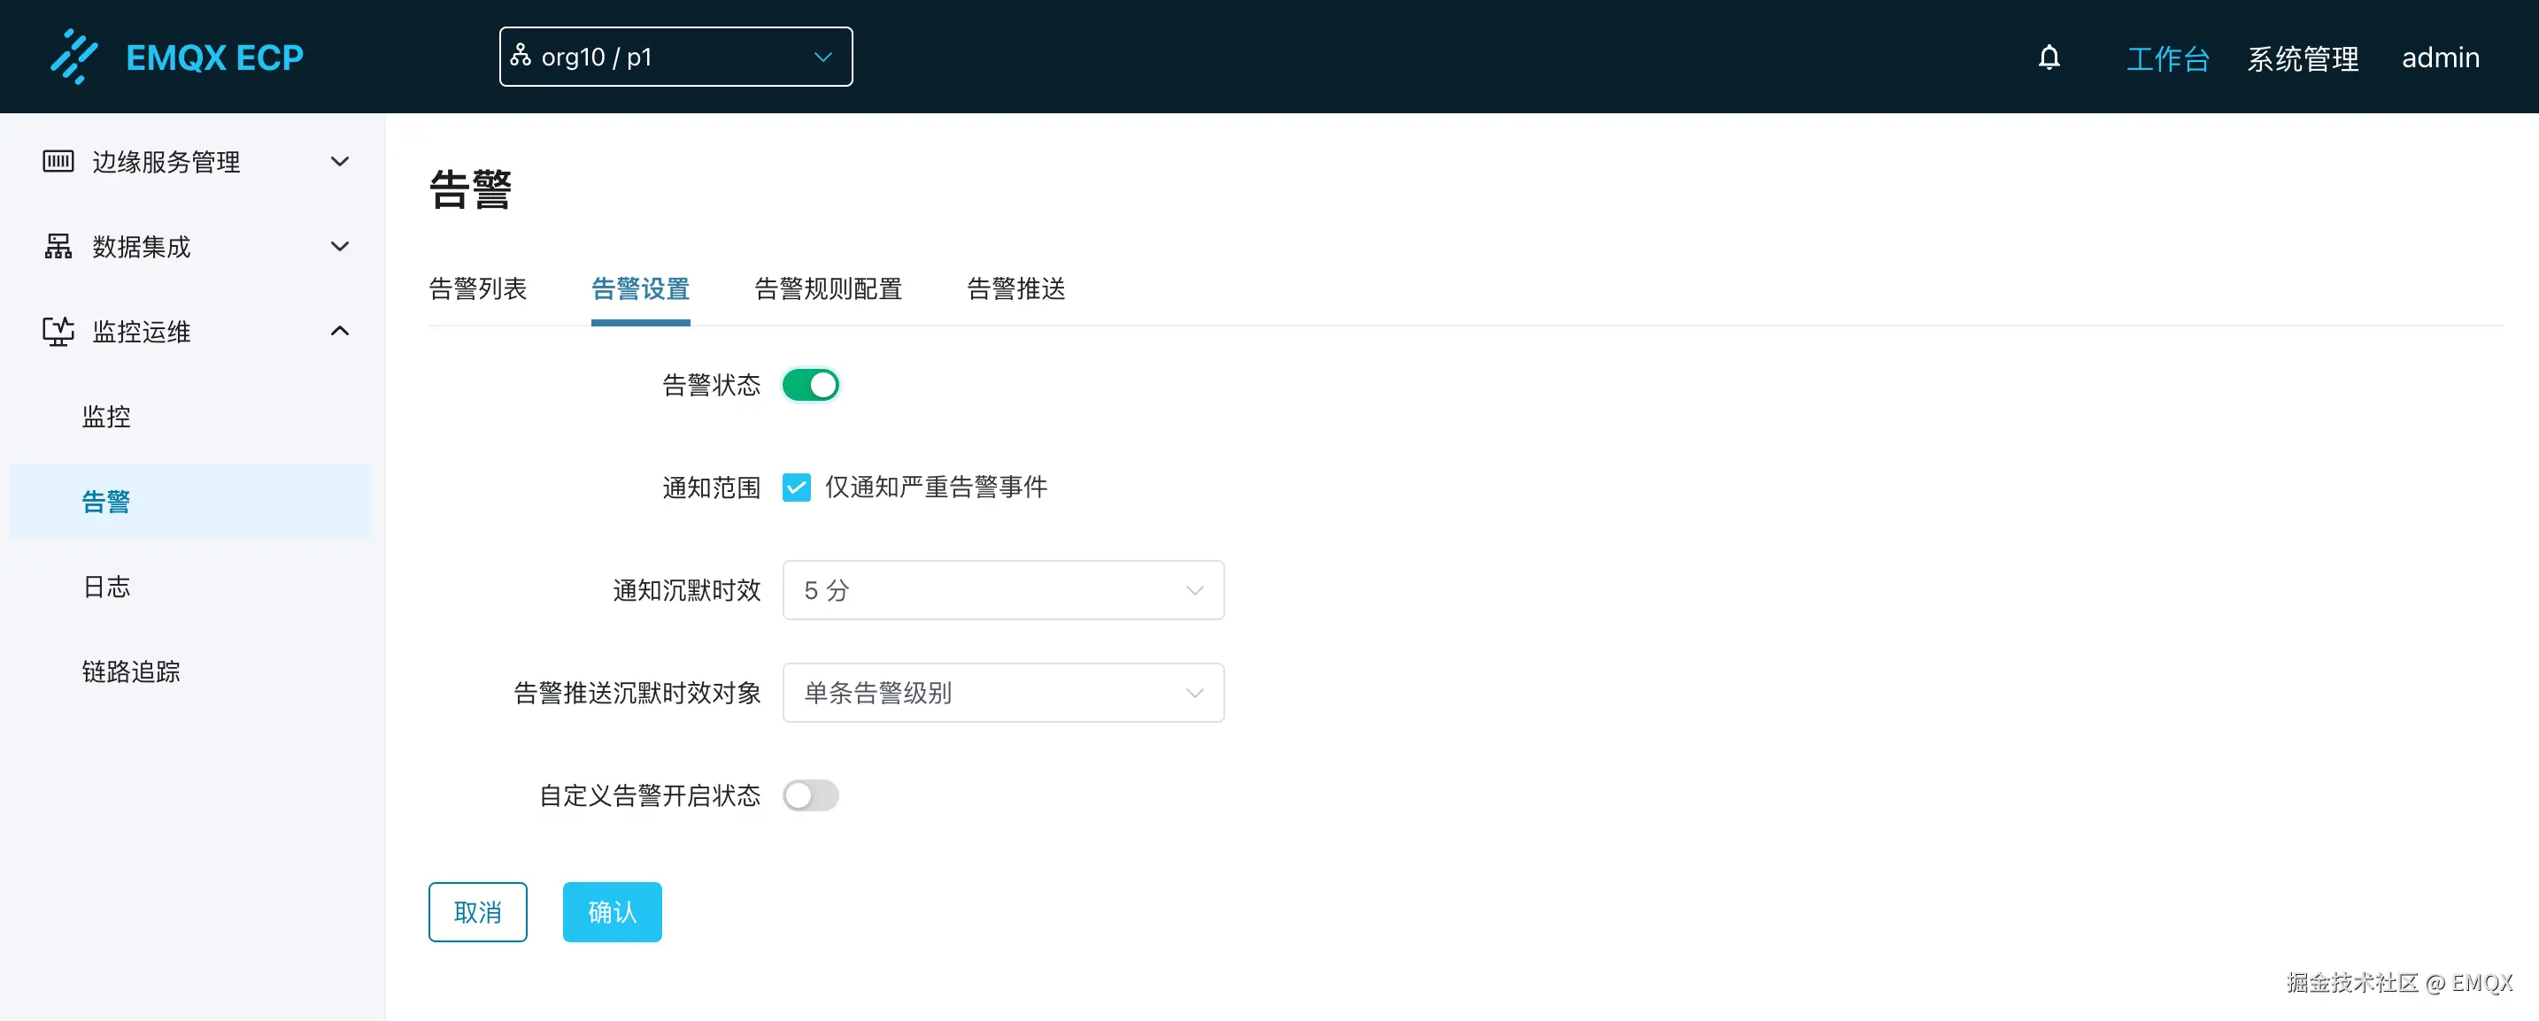Screen dimensions: 2539x1021
Task: Open the 通知沉默时效 dropdown
Action: coord(1001,591)
